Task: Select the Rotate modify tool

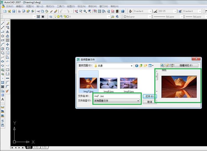Action: pos(8,49)
